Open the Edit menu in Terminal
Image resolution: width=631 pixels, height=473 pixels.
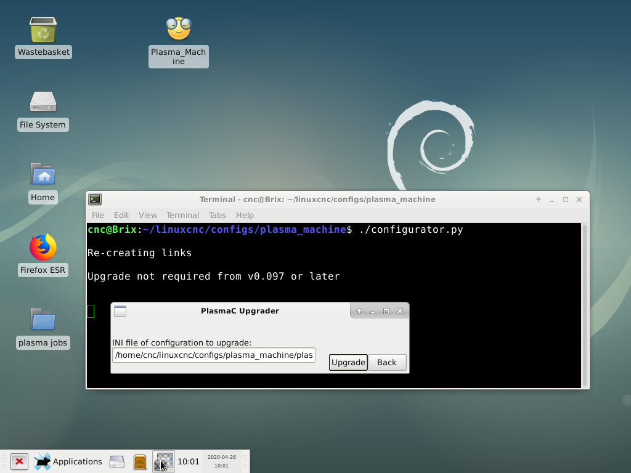[x=121, y=215]
